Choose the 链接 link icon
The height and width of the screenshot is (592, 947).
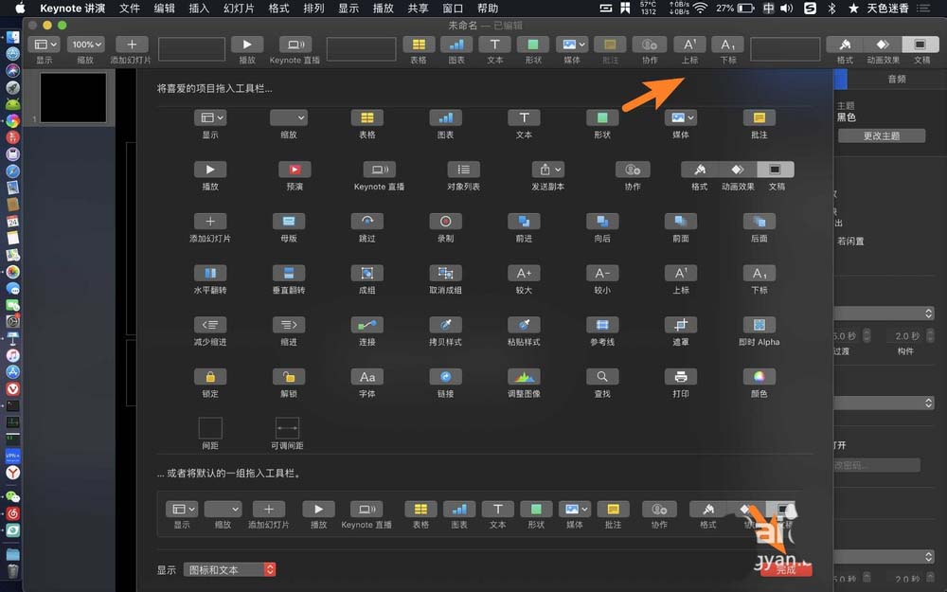pyautogui.click(x=445, y=377)
